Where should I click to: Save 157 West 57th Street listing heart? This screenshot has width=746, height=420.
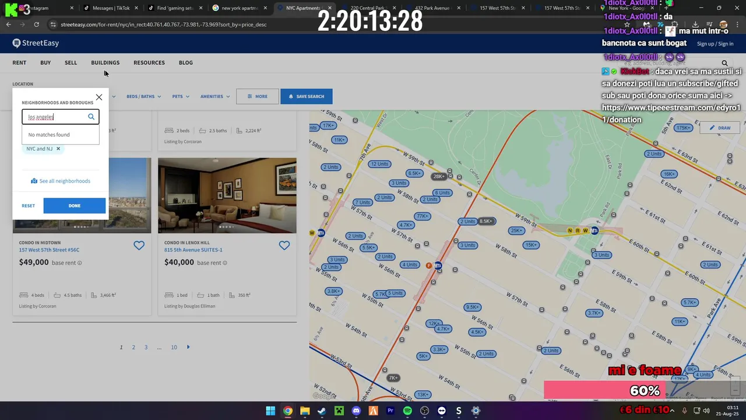[139, 246]
